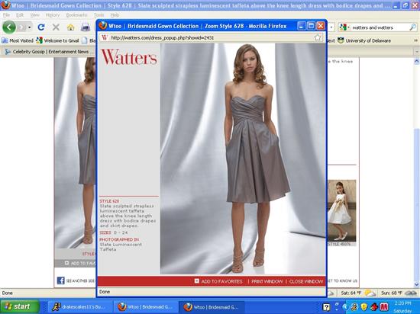Click the large dress photo in popup
This screenshot has height=314, width=420.
[x=243, y=159]
